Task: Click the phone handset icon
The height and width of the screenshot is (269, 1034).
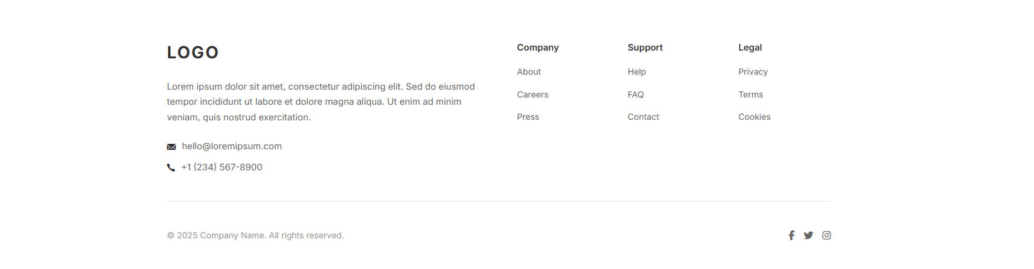Action: 171,168
